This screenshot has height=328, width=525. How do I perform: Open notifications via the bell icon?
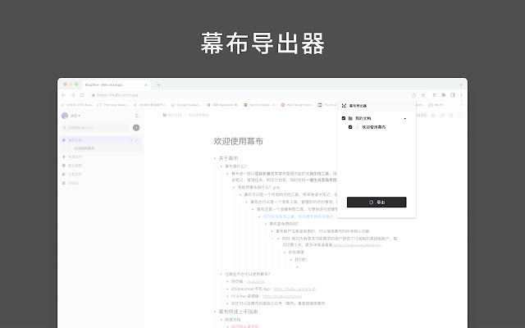point(137,116)
